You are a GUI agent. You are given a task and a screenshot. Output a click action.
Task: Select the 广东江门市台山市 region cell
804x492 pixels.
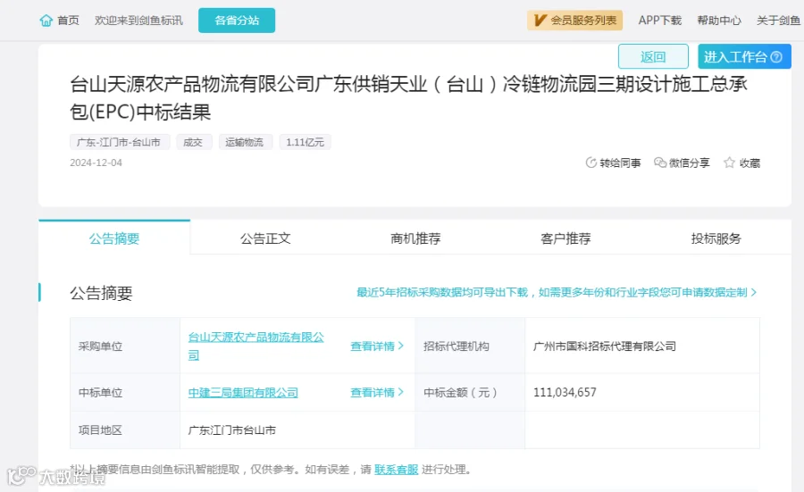point(297,430)
